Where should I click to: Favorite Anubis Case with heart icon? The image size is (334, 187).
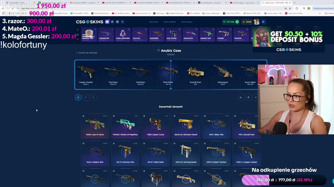point(158,50)
